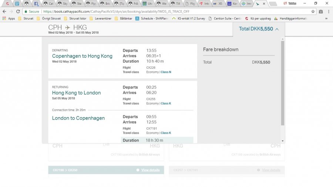Click Class K link for flight CX7191
Screen dimensions: 333x187
[x=166, y=133]
